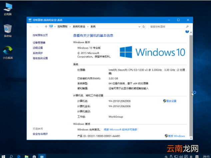Click the vertical scrollbar thumb

(191, 85)
